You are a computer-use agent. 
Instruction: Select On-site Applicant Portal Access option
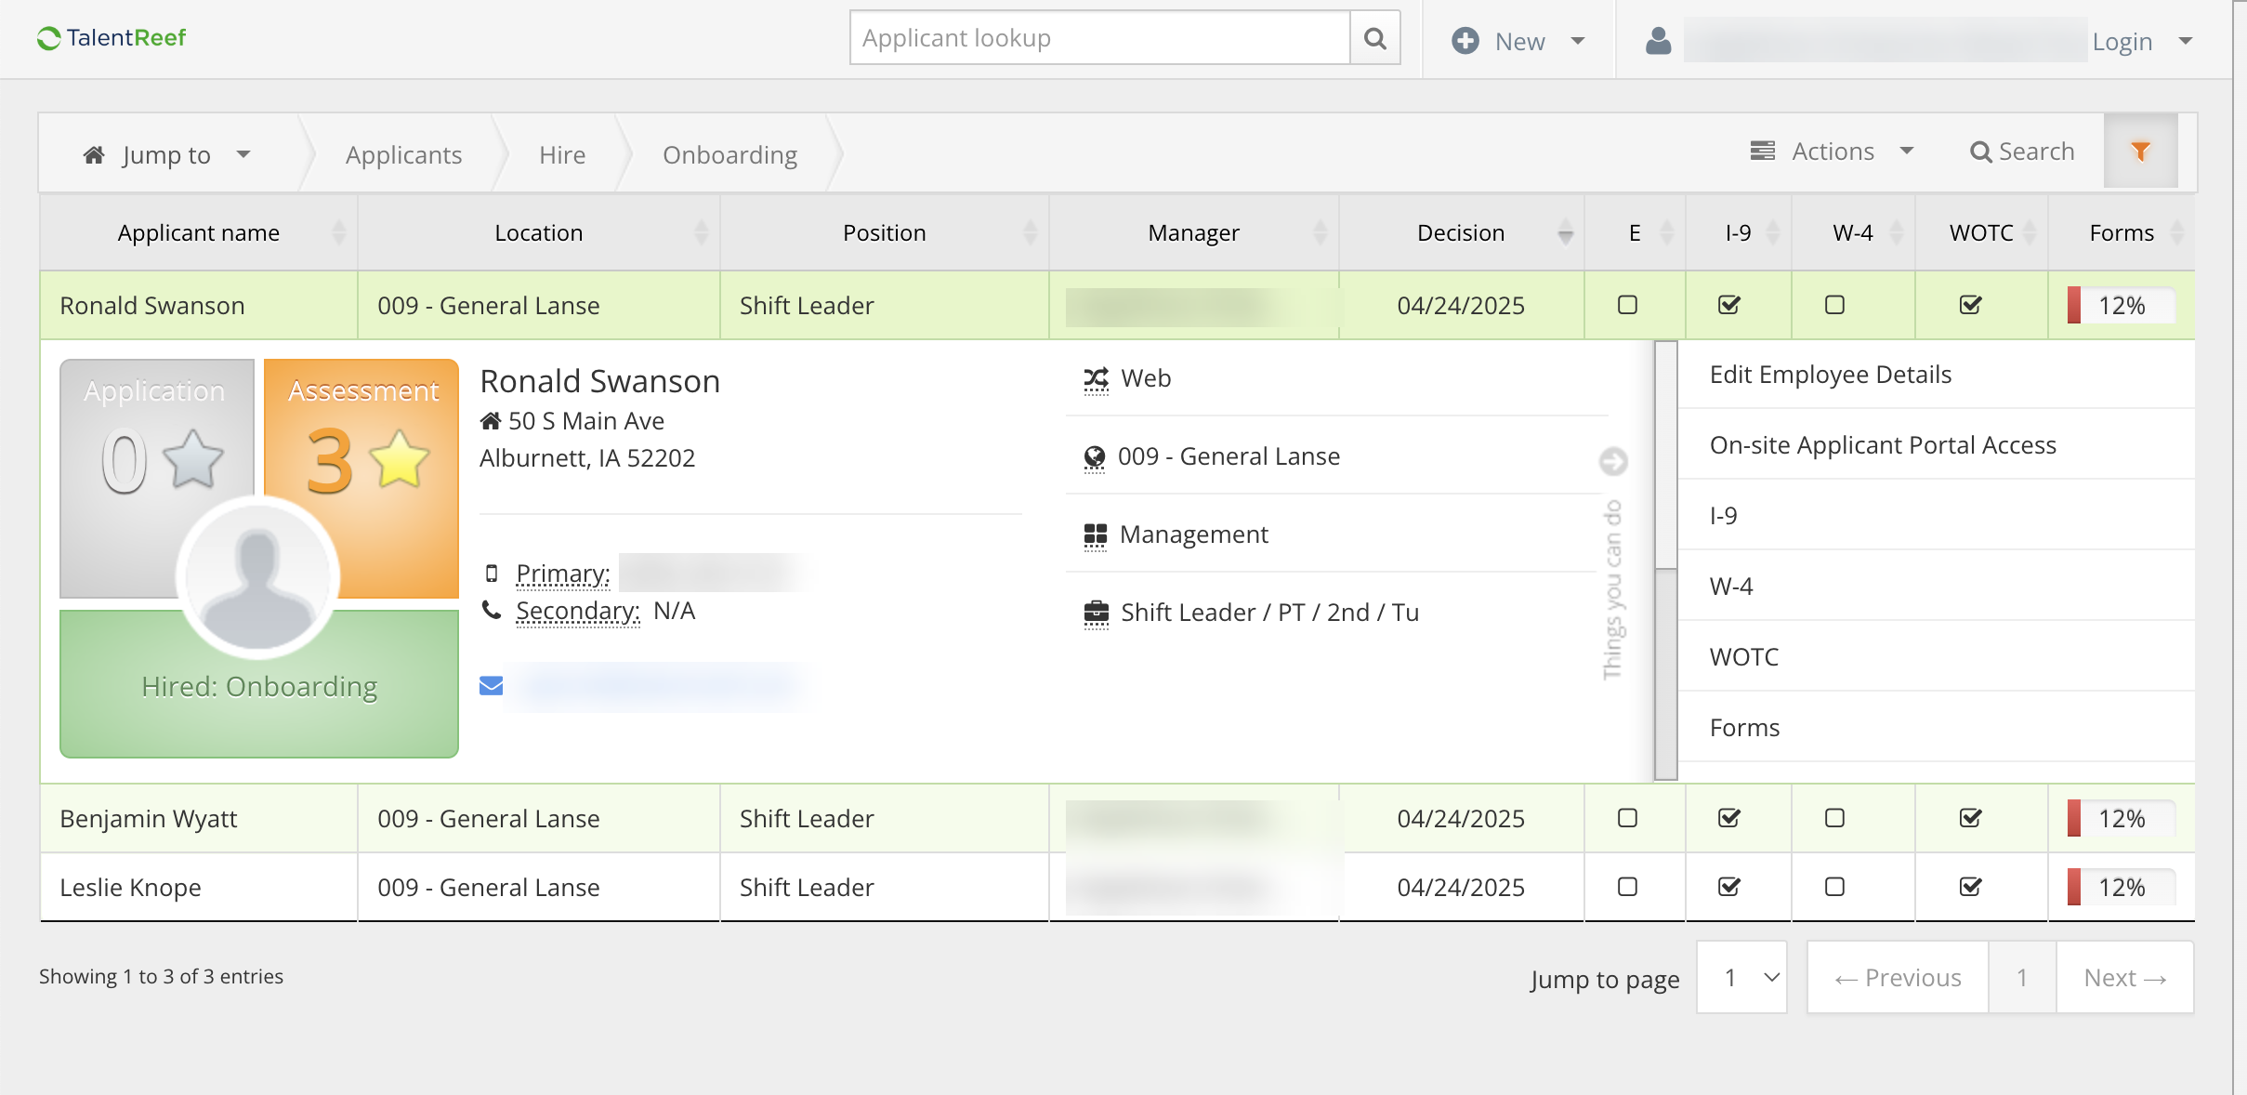click(1883, 445)
